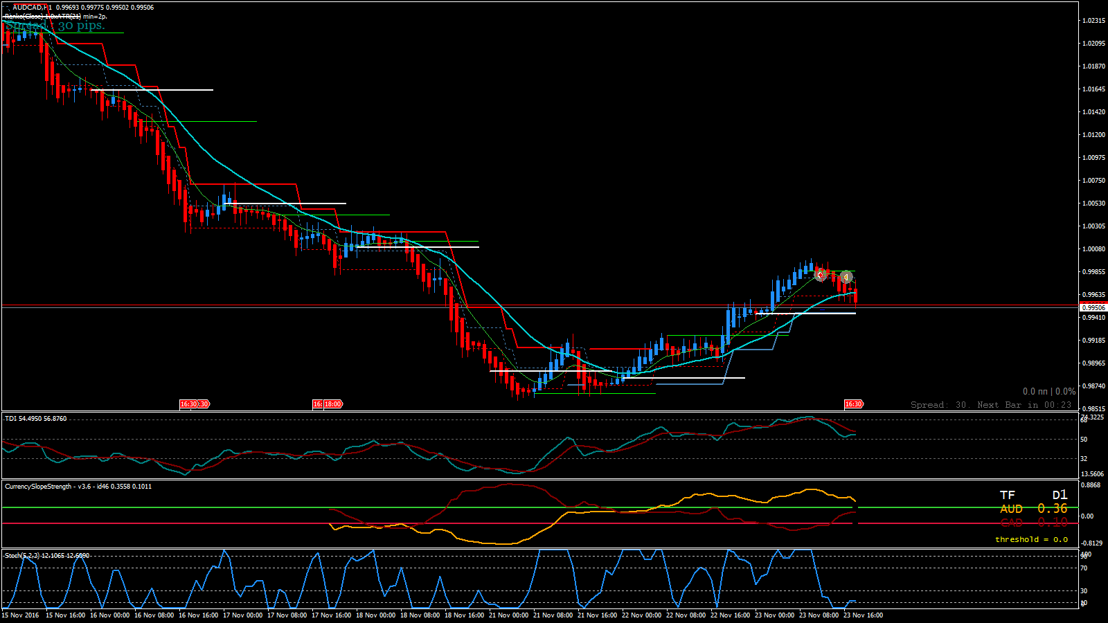This screenshot has height=623, width=1108.
Task: Click the orange triangle trade marker on chart
Action: 846,278
